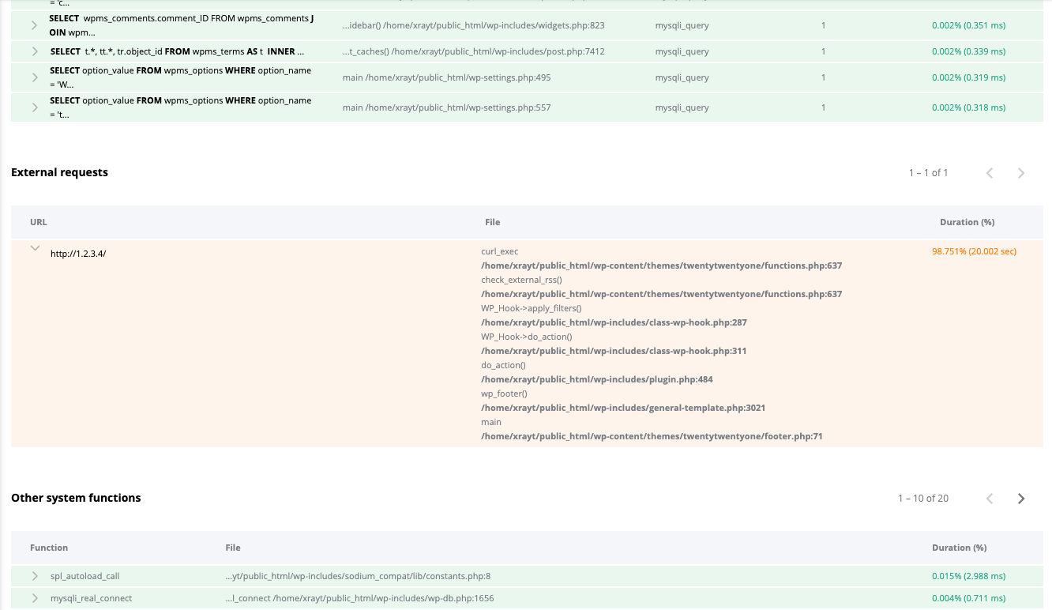Click next page arrow in External requests pagination
The height and width of the screenshot is (610, 1052).
1021,172
